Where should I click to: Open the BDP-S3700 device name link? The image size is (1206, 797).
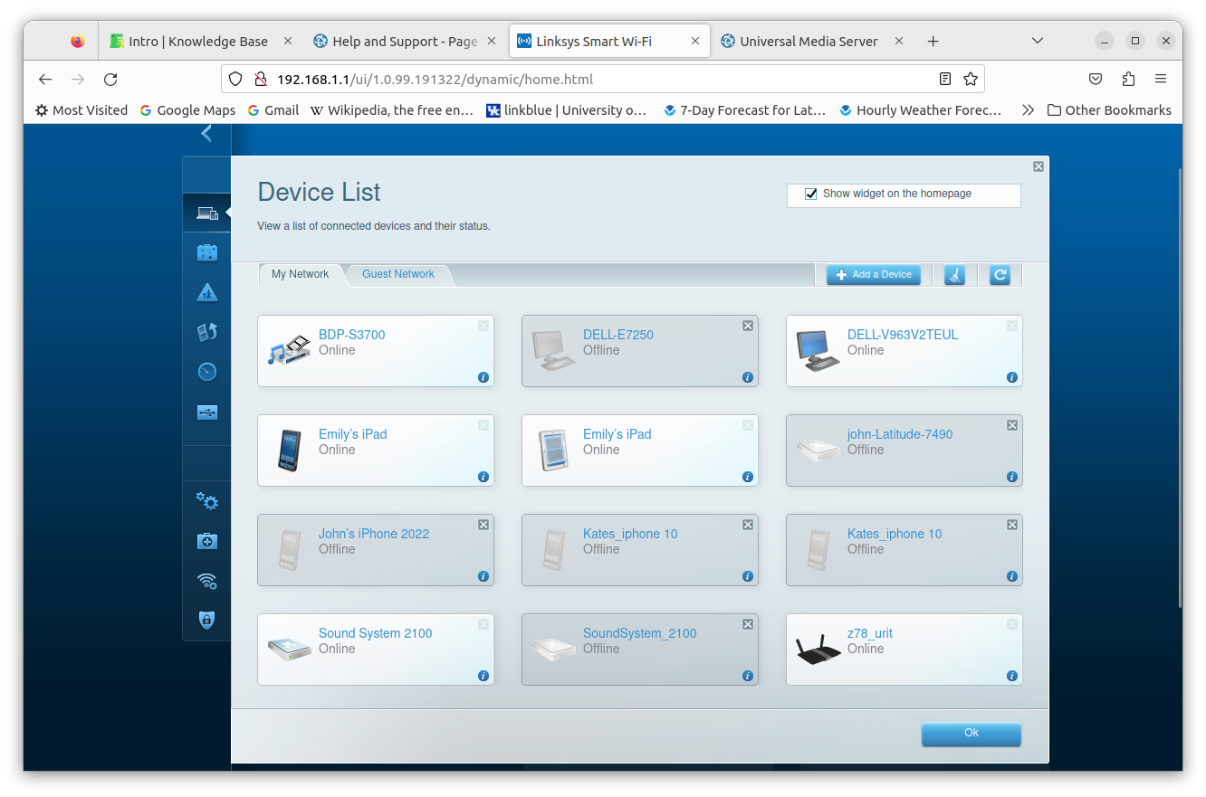352,335
